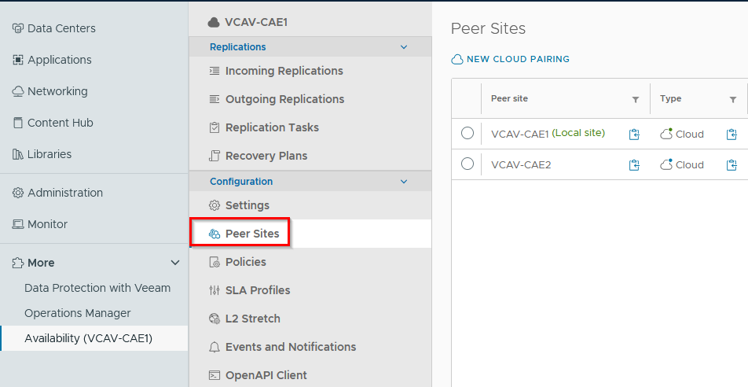
Task: Click copy icon beside Cloud type in the first row
Action: click(x=731, y=135)
